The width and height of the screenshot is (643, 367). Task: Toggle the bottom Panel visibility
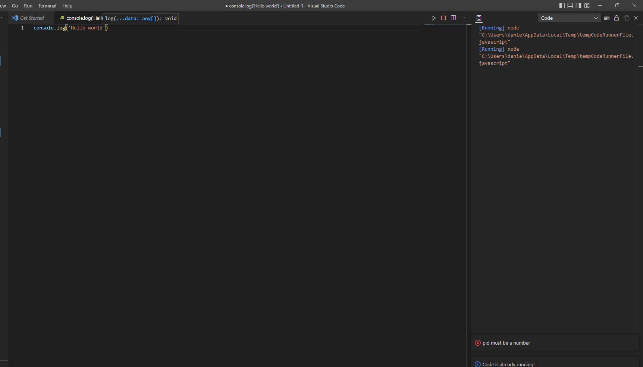[570, 6]
